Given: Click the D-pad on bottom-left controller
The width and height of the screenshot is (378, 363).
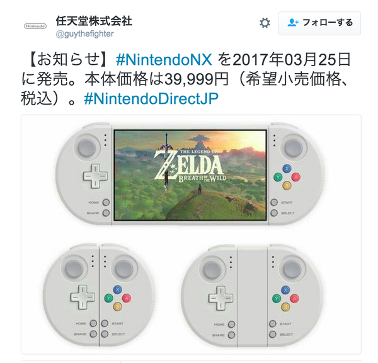Looking at the screenshot, I should tap(83, 297).
